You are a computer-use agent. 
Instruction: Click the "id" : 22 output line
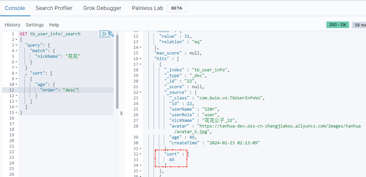point(182,103)
